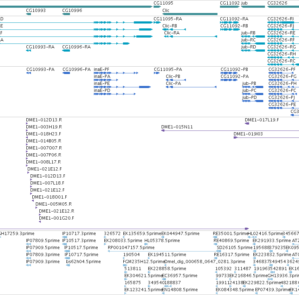Select the DME1-007O07.R clone label
Viewport: 299px width, 295px height.
[x=44, y=148]
